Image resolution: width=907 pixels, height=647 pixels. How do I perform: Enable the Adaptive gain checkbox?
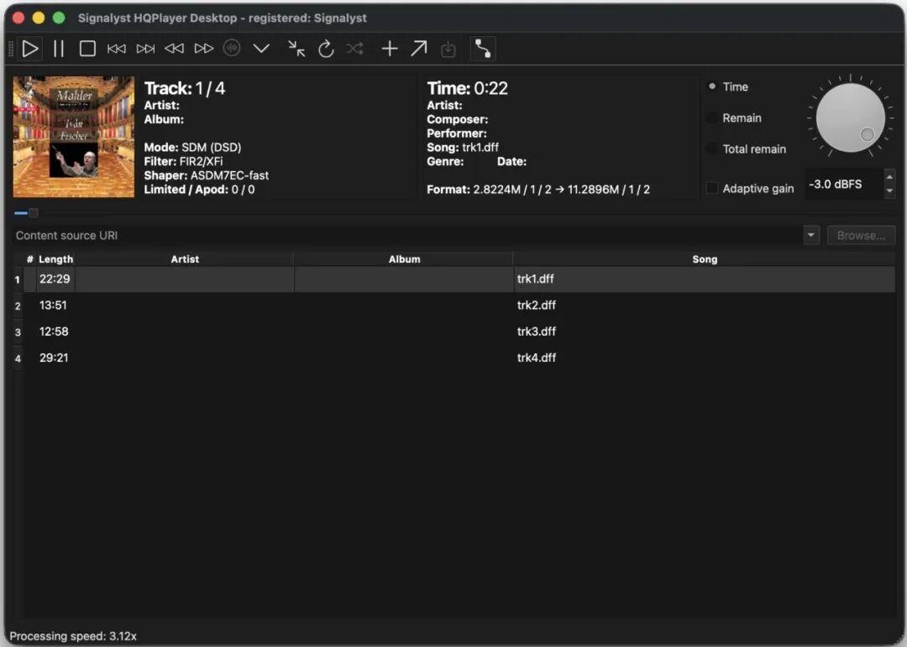coord(713,188)
